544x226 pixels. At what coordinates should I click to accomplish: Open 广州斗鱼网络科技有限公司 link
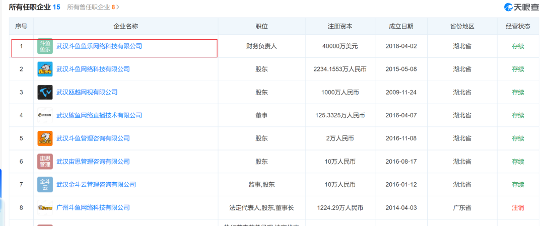pos(93,208)
